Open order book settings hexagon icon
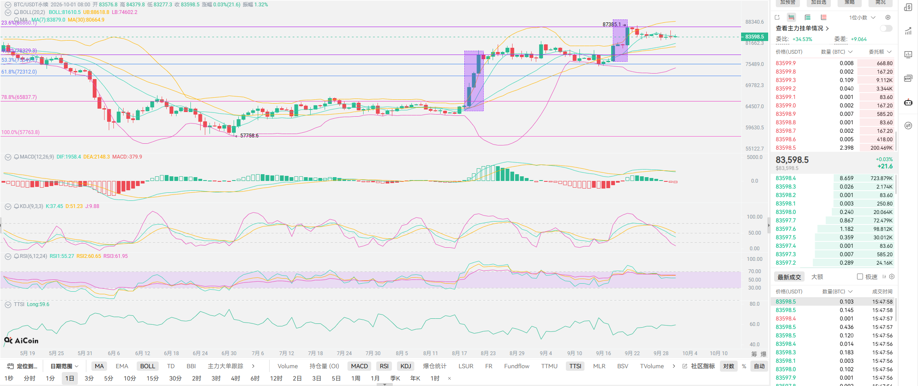The height and width of the screenshot is (386, 918). coord(888,17)
